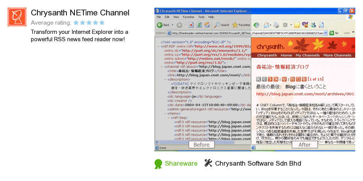Image resolution: width=363 pixels, height=181 pixels.
Task: Click the Yahoo Messenger smiley icon
Action: click(x=305, y=25)
